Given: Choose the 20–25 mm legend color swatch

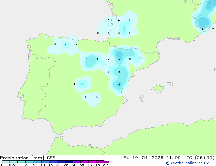Looking at the screenshot, I should (61, 162).
